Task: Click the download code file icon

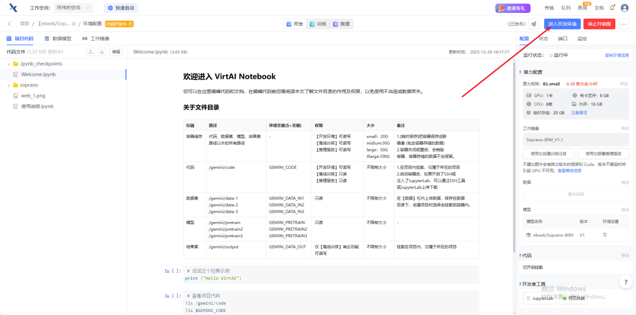Action: pos(102,52)
